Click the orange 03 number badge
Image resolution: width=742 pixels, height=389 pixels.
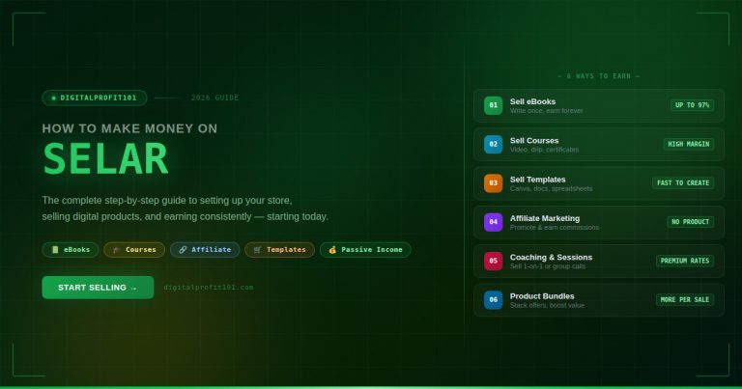tap(493, 183)
